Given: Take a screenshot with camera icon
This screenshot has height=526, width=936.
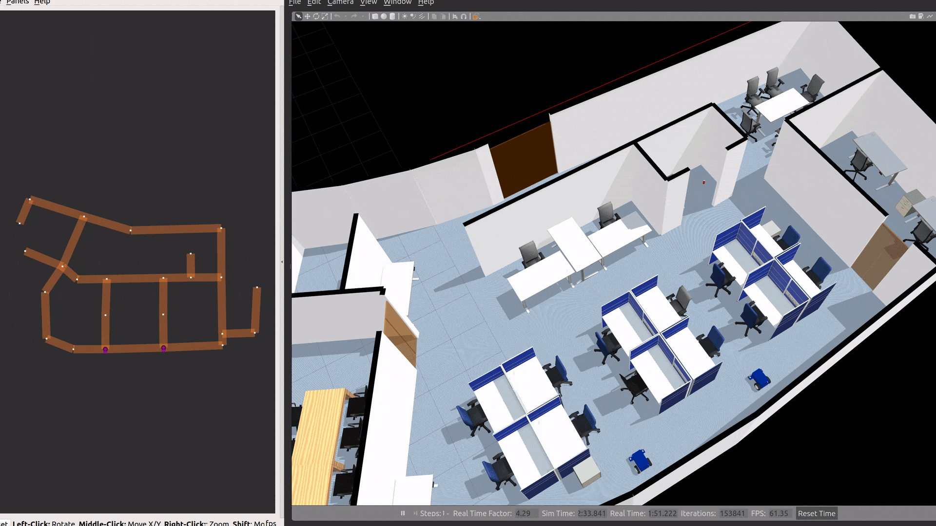Looking at the screenshot, I should tap(912, 17).
